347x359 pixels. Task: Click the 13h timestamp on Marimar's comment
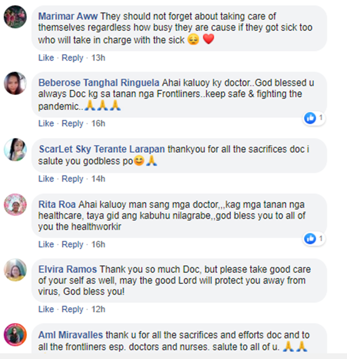click(x=98, y=58)
